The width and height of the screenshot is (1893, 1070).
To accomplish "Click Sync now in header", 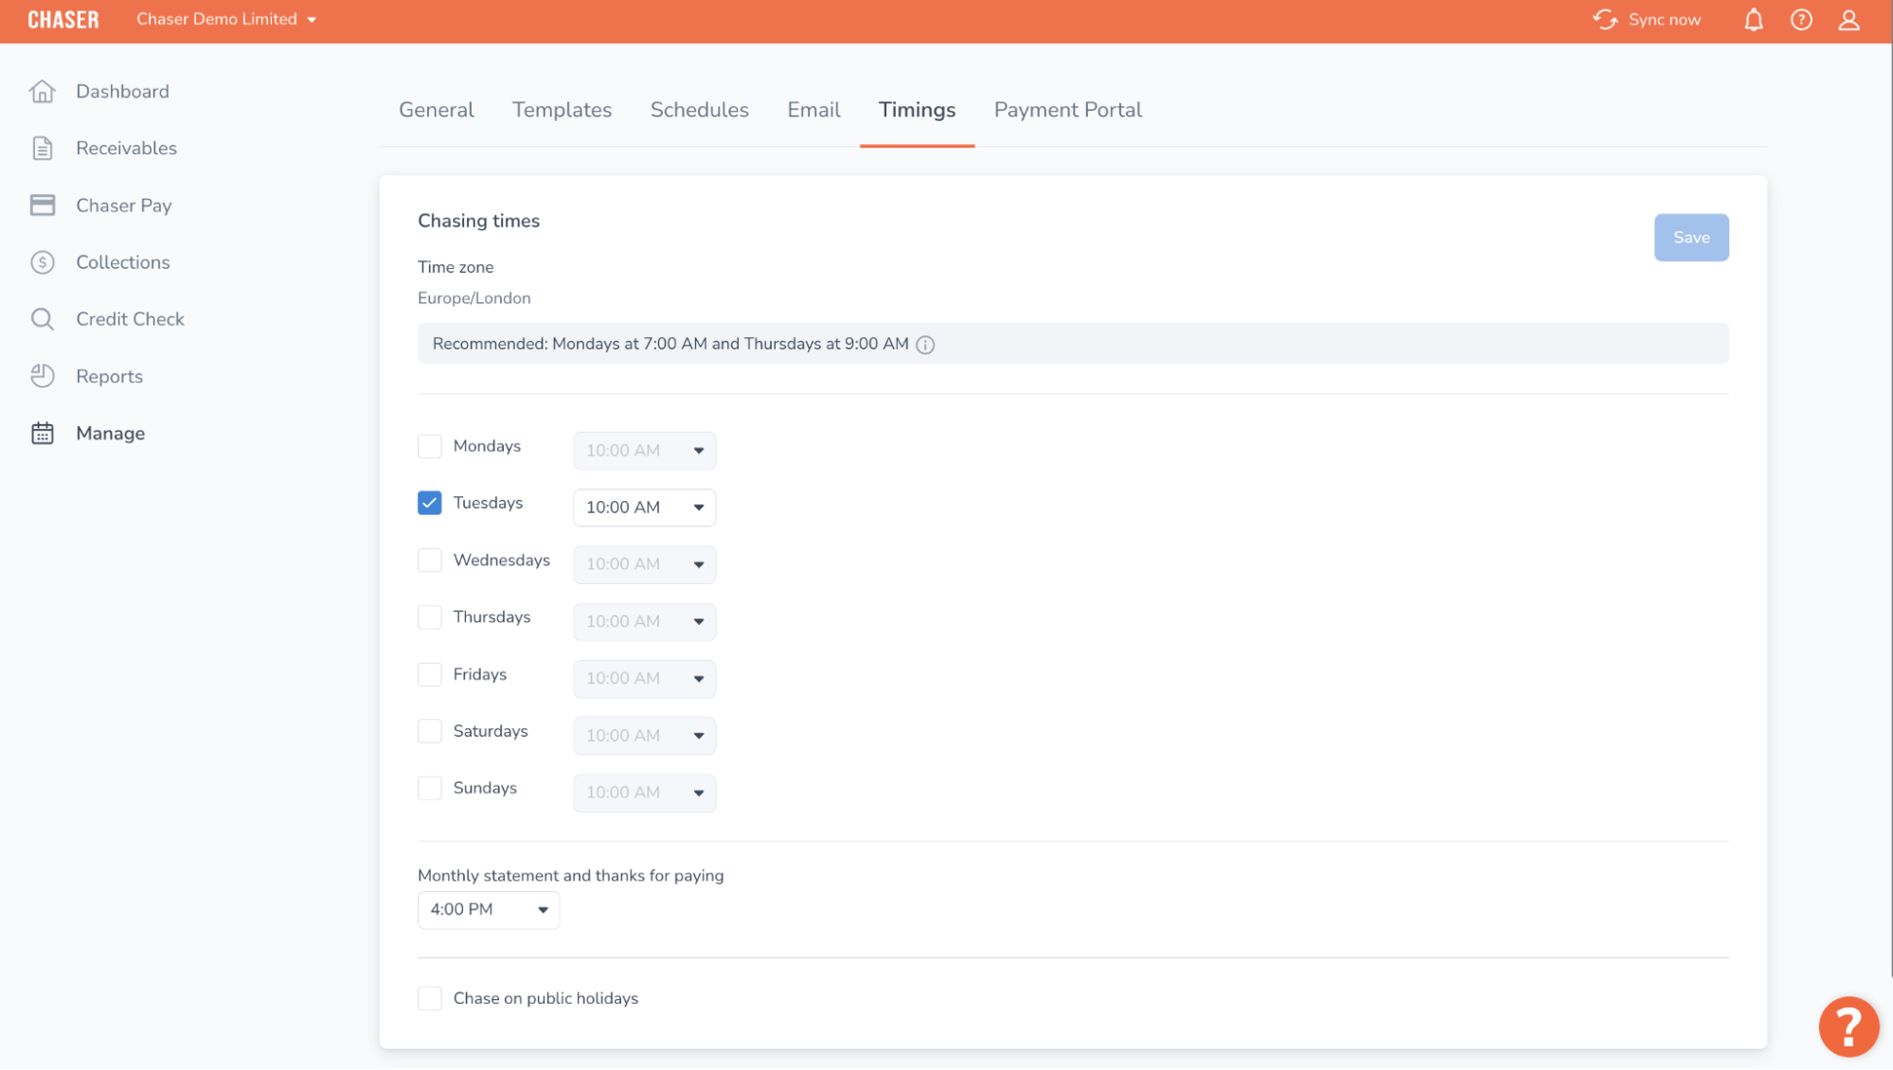I will [x=1647, y=20].
